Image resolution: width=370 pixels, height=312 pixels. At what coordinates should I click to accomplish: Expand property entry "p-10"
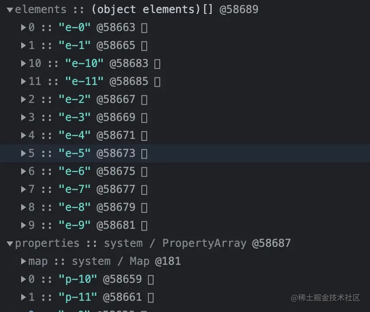point(23,279)
